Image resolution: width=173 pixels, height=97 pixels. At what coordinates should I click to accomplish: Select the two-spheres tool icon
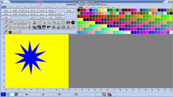68,22
